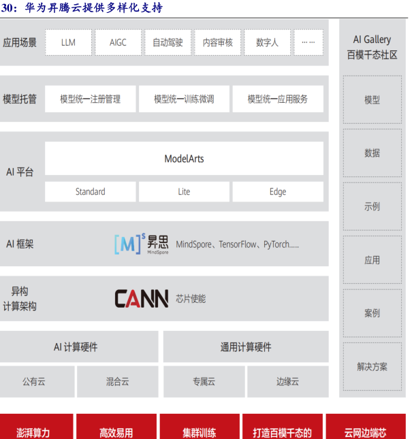Select the AIGC scenario box
The width and height of the screenshot is (414, 439).
(x=118, y=42)
